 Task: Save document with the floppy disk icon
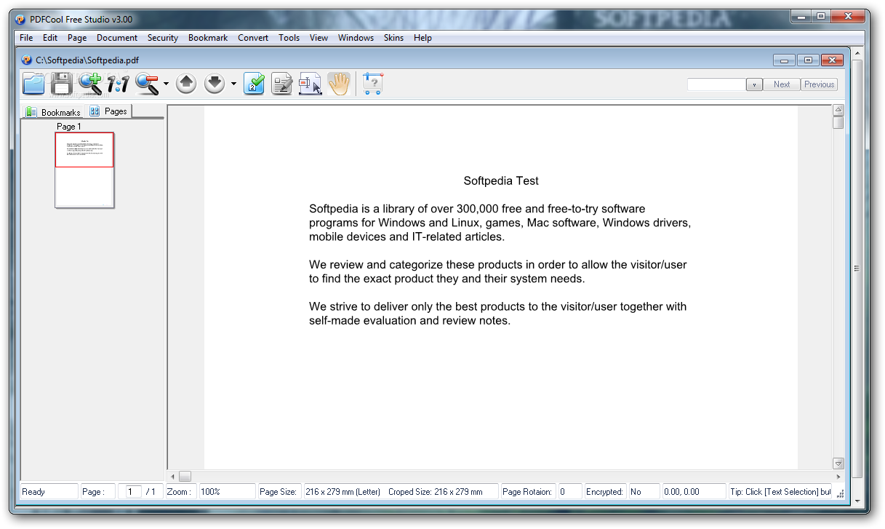(x=61, y=84)
